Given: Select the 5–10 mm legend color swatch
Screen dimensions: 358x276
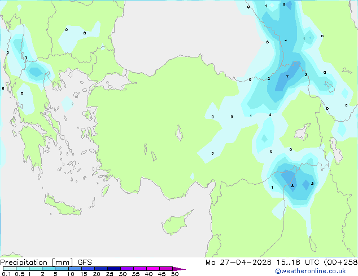Looking at the screenshot, I should tap(62, 269).
